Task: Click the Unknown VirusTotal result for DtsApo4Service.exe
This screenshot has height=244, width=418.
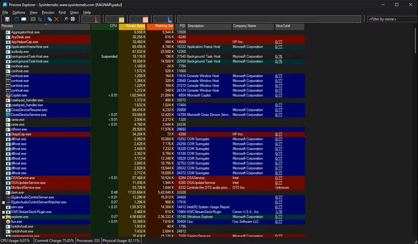Action: 282,187
